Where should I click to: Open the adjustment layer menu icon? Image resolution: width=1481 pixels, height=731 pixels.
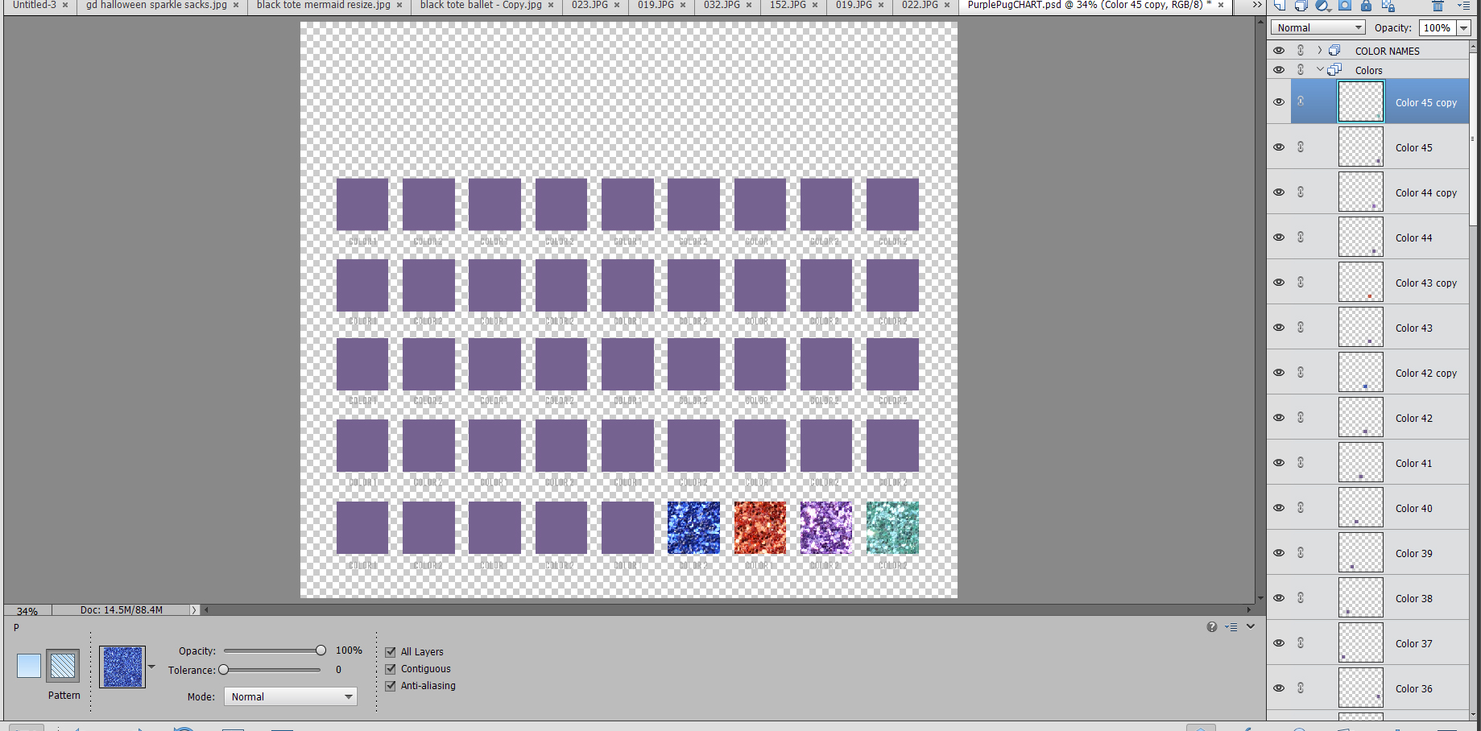(1322, 6)
